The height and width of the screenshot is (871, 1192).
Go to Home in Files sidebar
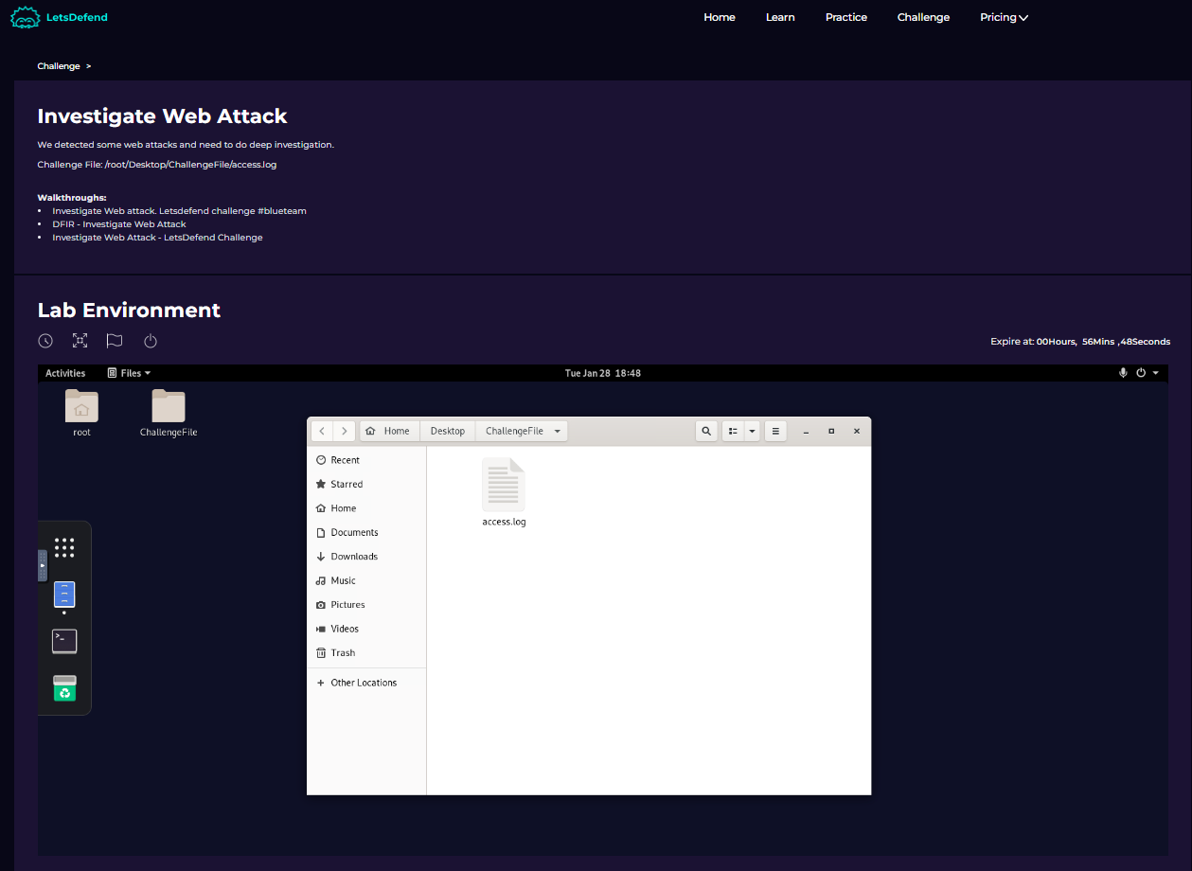pos(366,508)
